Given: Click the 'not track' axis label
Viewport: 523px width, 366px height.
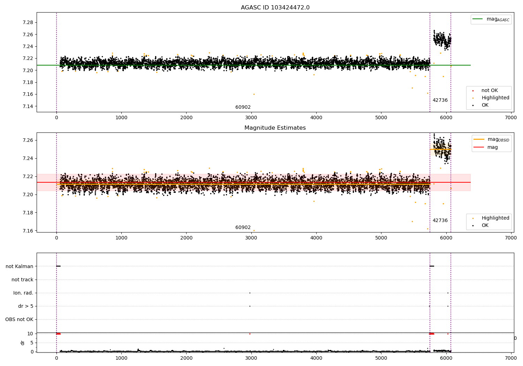Looking at the screenshot, I should point(22,280).
